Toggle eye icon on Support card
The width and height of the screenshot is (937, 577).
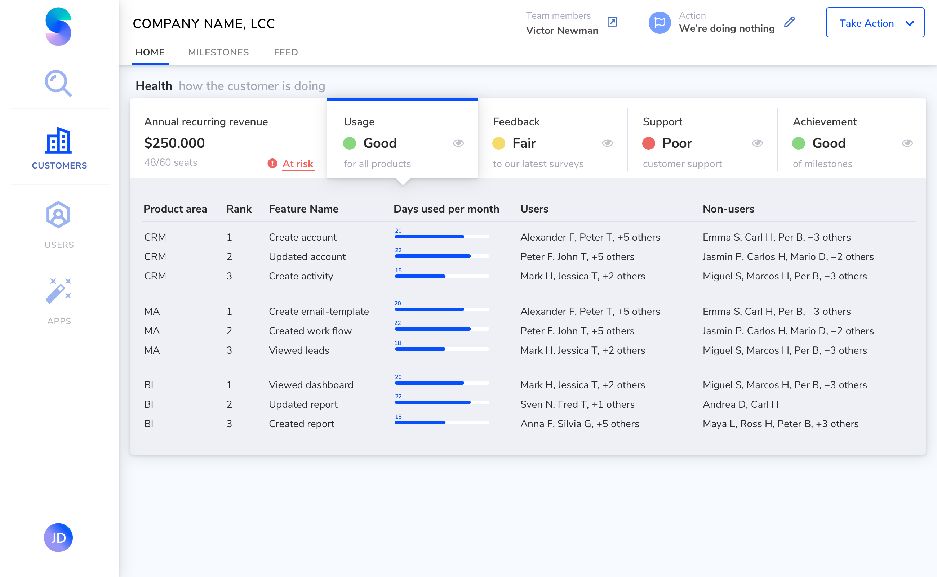pyautogui.click(x=757, y=143)
